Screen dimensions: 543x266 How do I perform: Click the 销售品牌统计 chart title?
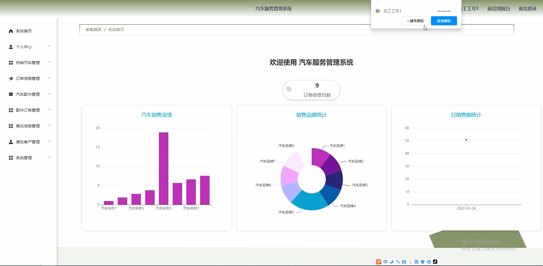pos(311,115)
